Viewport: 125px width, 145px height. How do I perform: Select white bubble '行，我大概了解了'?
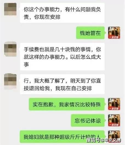tap(62, 84)
